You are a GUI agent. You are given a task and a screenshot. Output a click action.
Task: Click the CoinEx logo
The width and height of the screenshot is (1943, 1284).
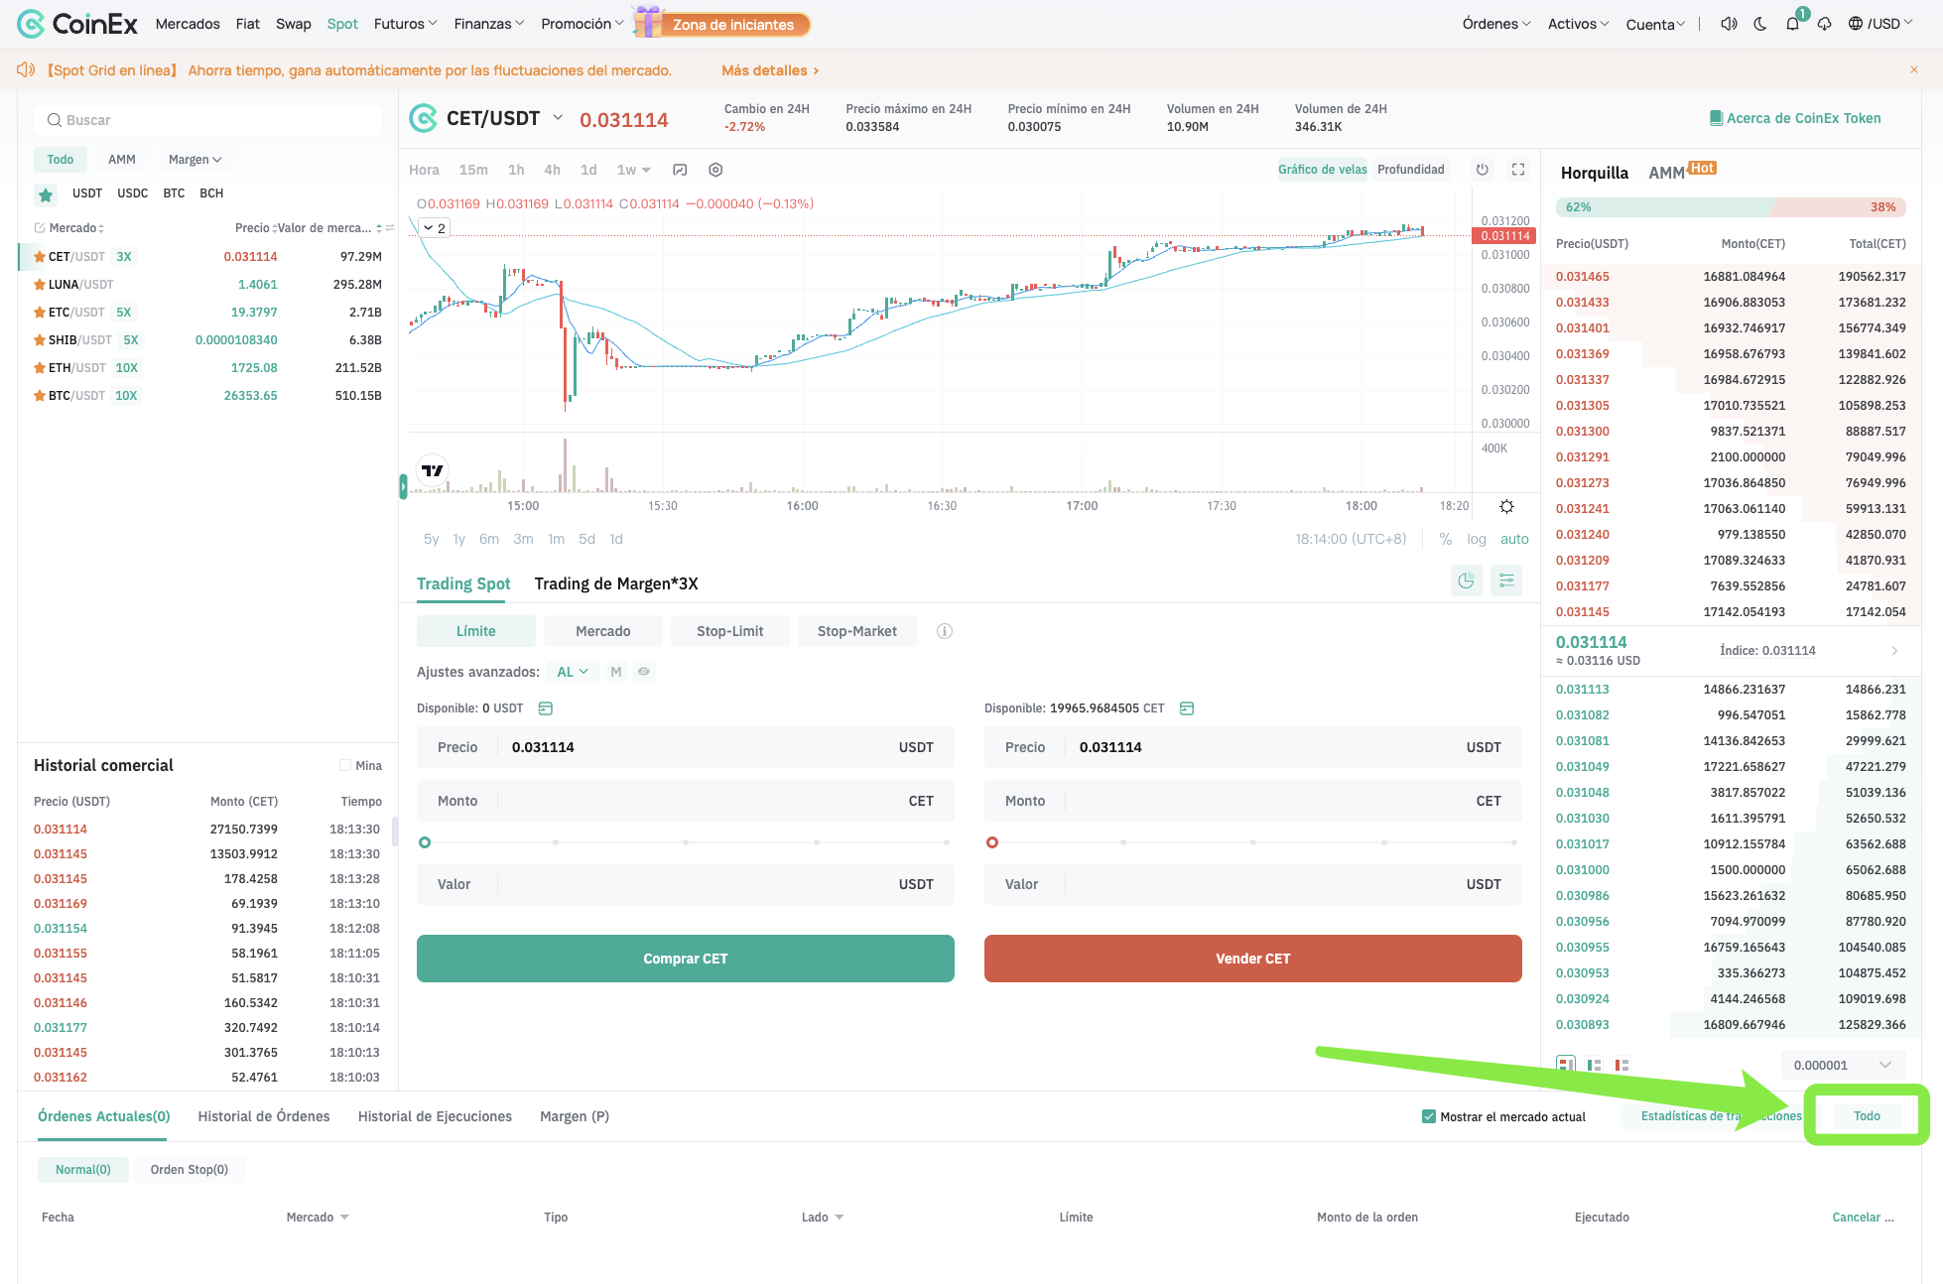pos(77,24)
